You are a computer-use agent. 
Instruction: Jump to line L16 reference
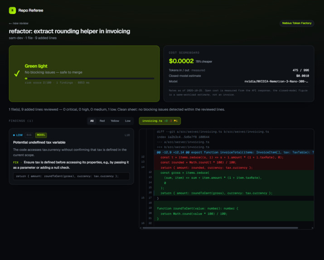pyautogui.click(x=127, y=135)
